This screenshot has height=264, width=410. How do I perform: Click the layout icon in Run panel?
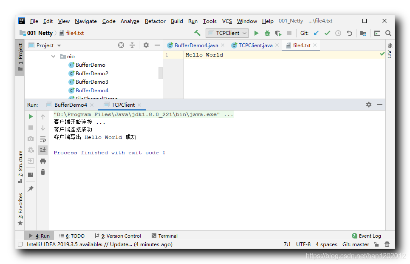tap(31, 175)
